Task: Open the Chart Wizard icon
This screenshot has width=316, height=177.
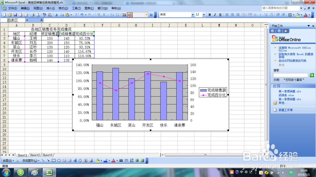Action: point(124,15)
